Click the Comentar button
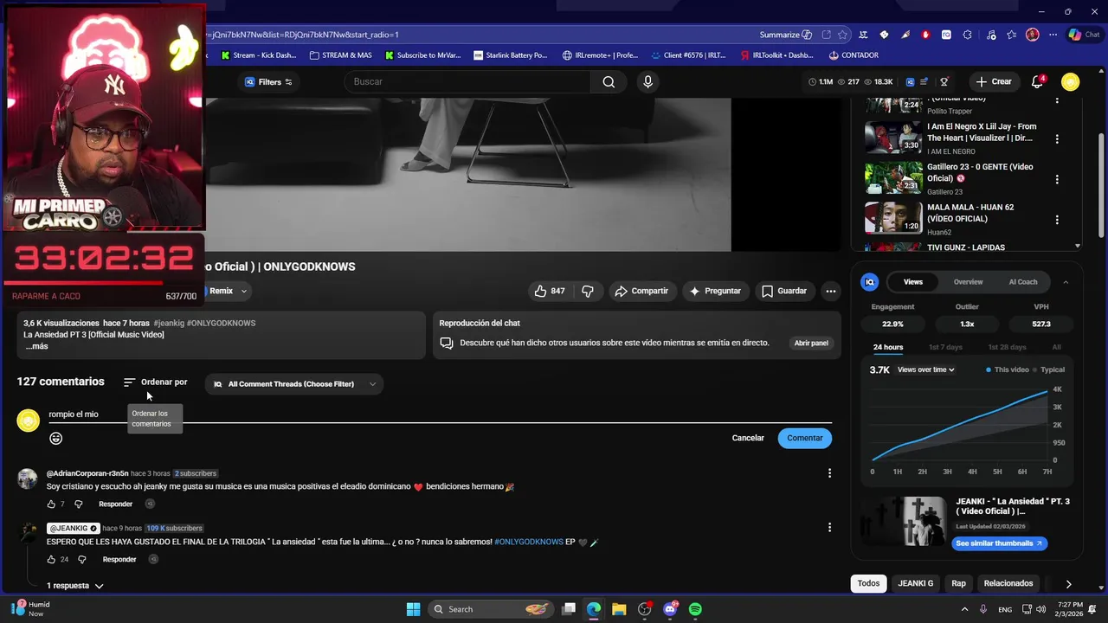 [804, 438]
